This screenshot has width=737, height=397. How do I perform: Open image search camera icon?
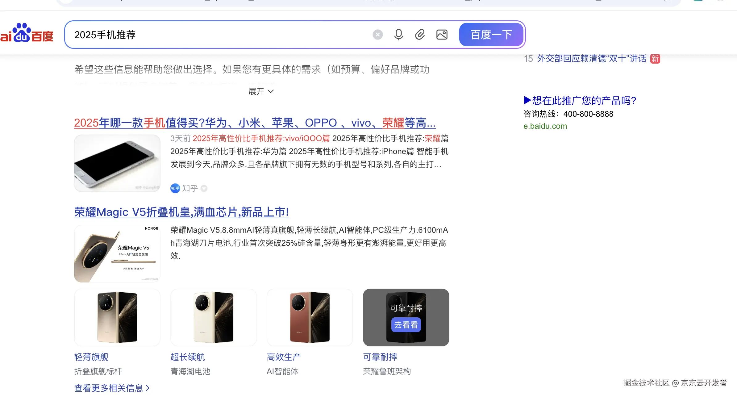point(442,35)
